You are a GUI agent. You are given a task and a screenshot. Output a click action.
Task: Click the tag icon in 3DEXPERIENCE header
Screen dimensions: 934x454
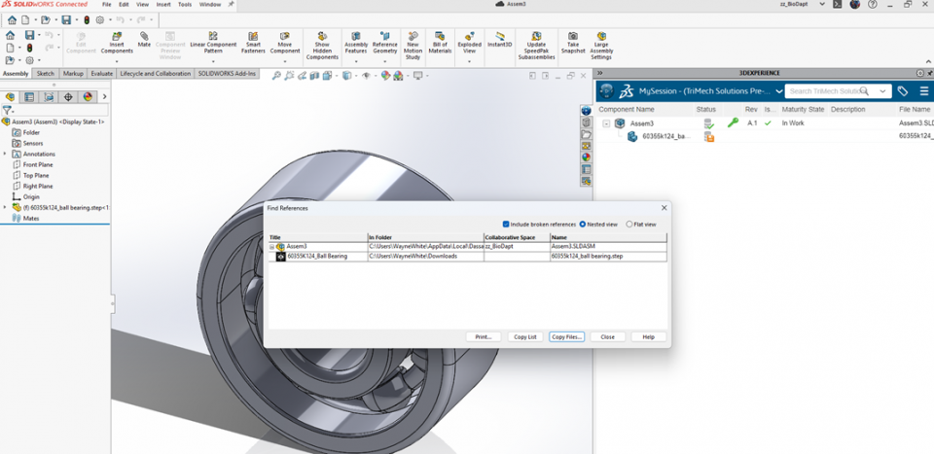pyautogui.click(x=903, y=91)
